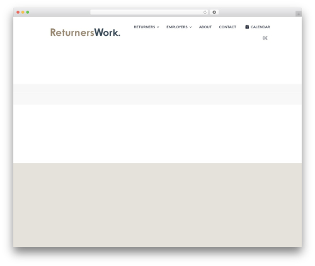This screenshot has height=266, width=315.
Task: Open the Contact page
Action: point(227,27)
